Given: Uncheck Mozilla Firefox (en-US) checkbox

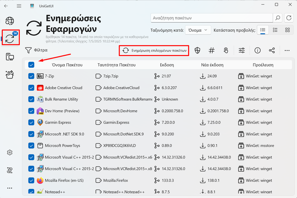Looking at the screenshot, I should click(31, 181).
